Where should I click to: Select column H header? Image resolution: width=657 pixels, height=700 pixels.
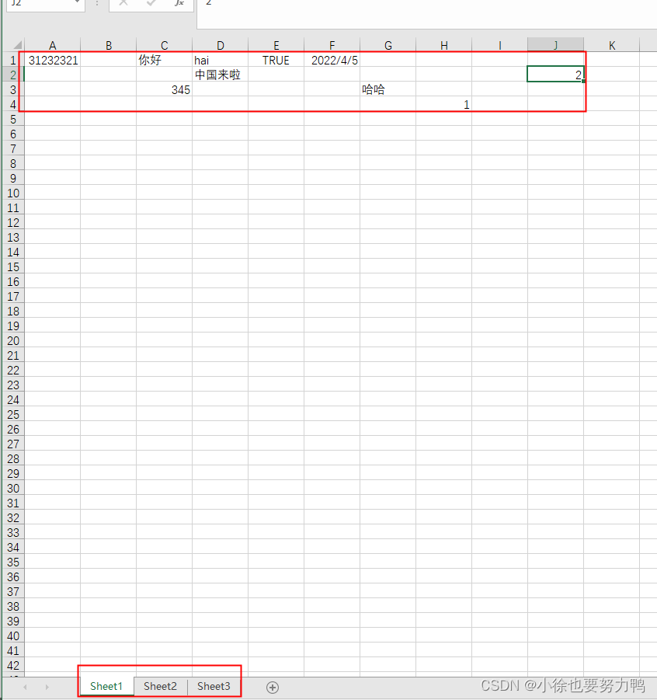[x=443, y=46]
